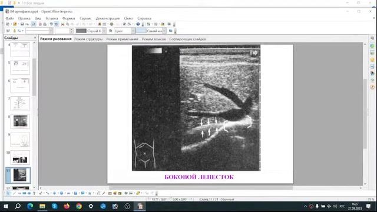Open the Серый 6 line color dropdown
Screen dimensions: 377x212
point(104,31)
